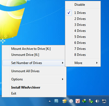Open the WinArchiver stacked-books tray icon
The height and width of the screenshot is (106, 109).
(x=64, y=101)
